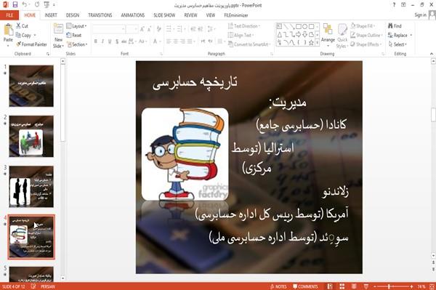Click the Help question mark icon
This screenshot has height=290, width=436.
click(394, 5)
